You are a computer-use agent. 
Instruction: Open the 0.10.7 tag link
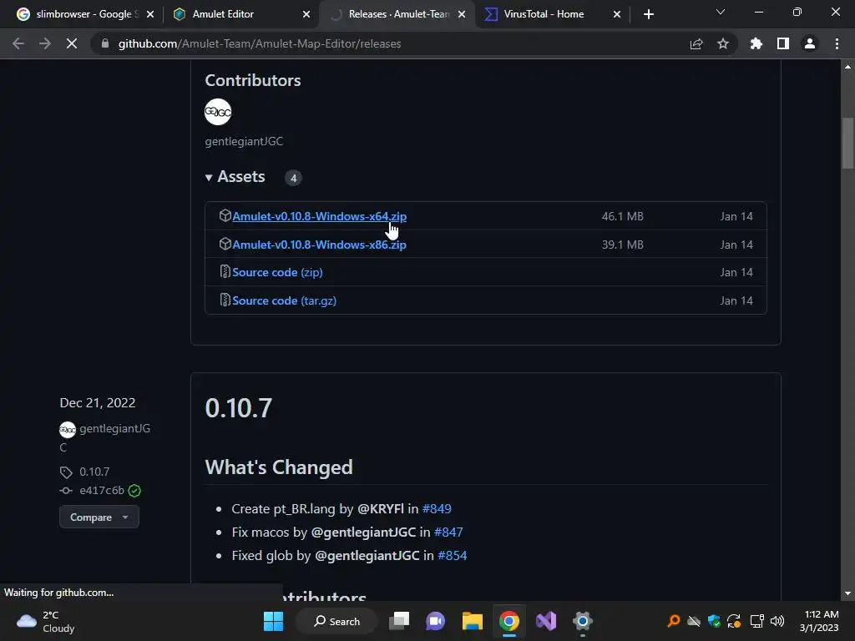(x=94, y=472)
